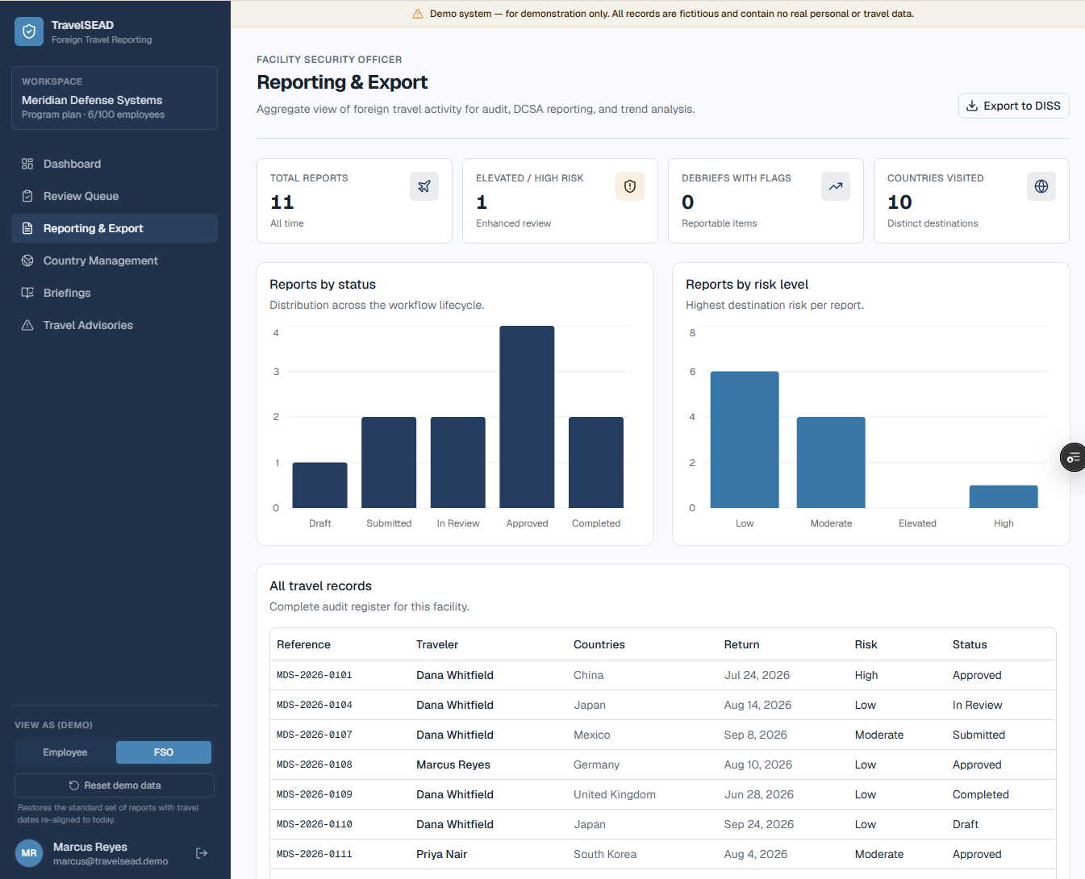Image resolution: width=1085 pixels, height=879 pixels.
Task: Switch view to Employee role
Action: pos(65,752)
